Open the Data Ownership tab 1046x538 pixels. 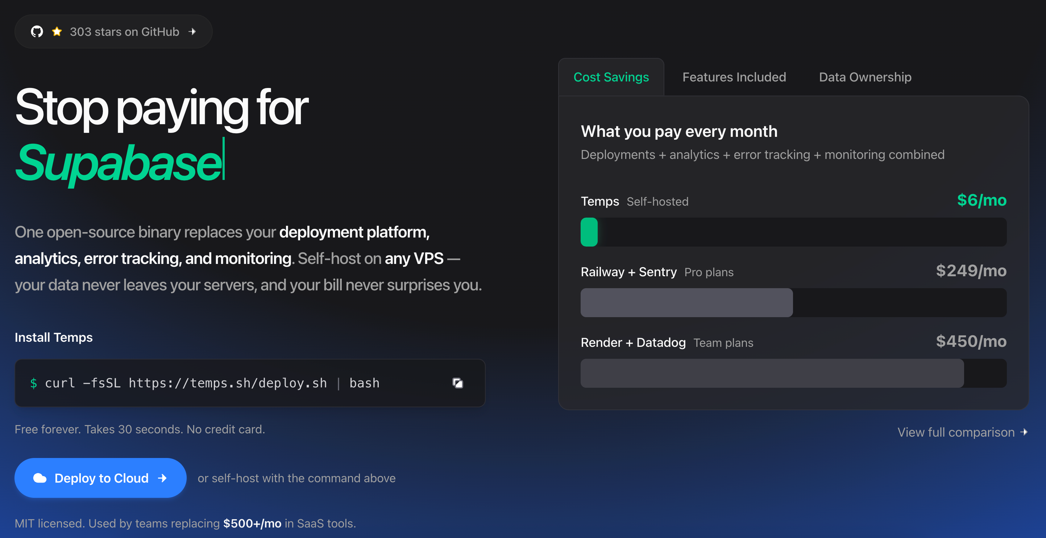[x=865, y=77]
